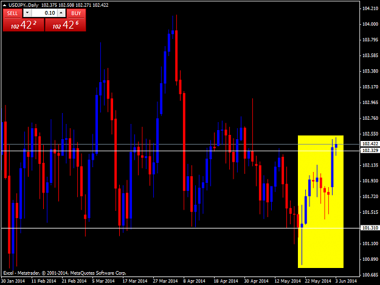Click the 104.000 price axis label
Viewport: 380px width, 285px height.
pyautogui.click(x=370, y=24)
